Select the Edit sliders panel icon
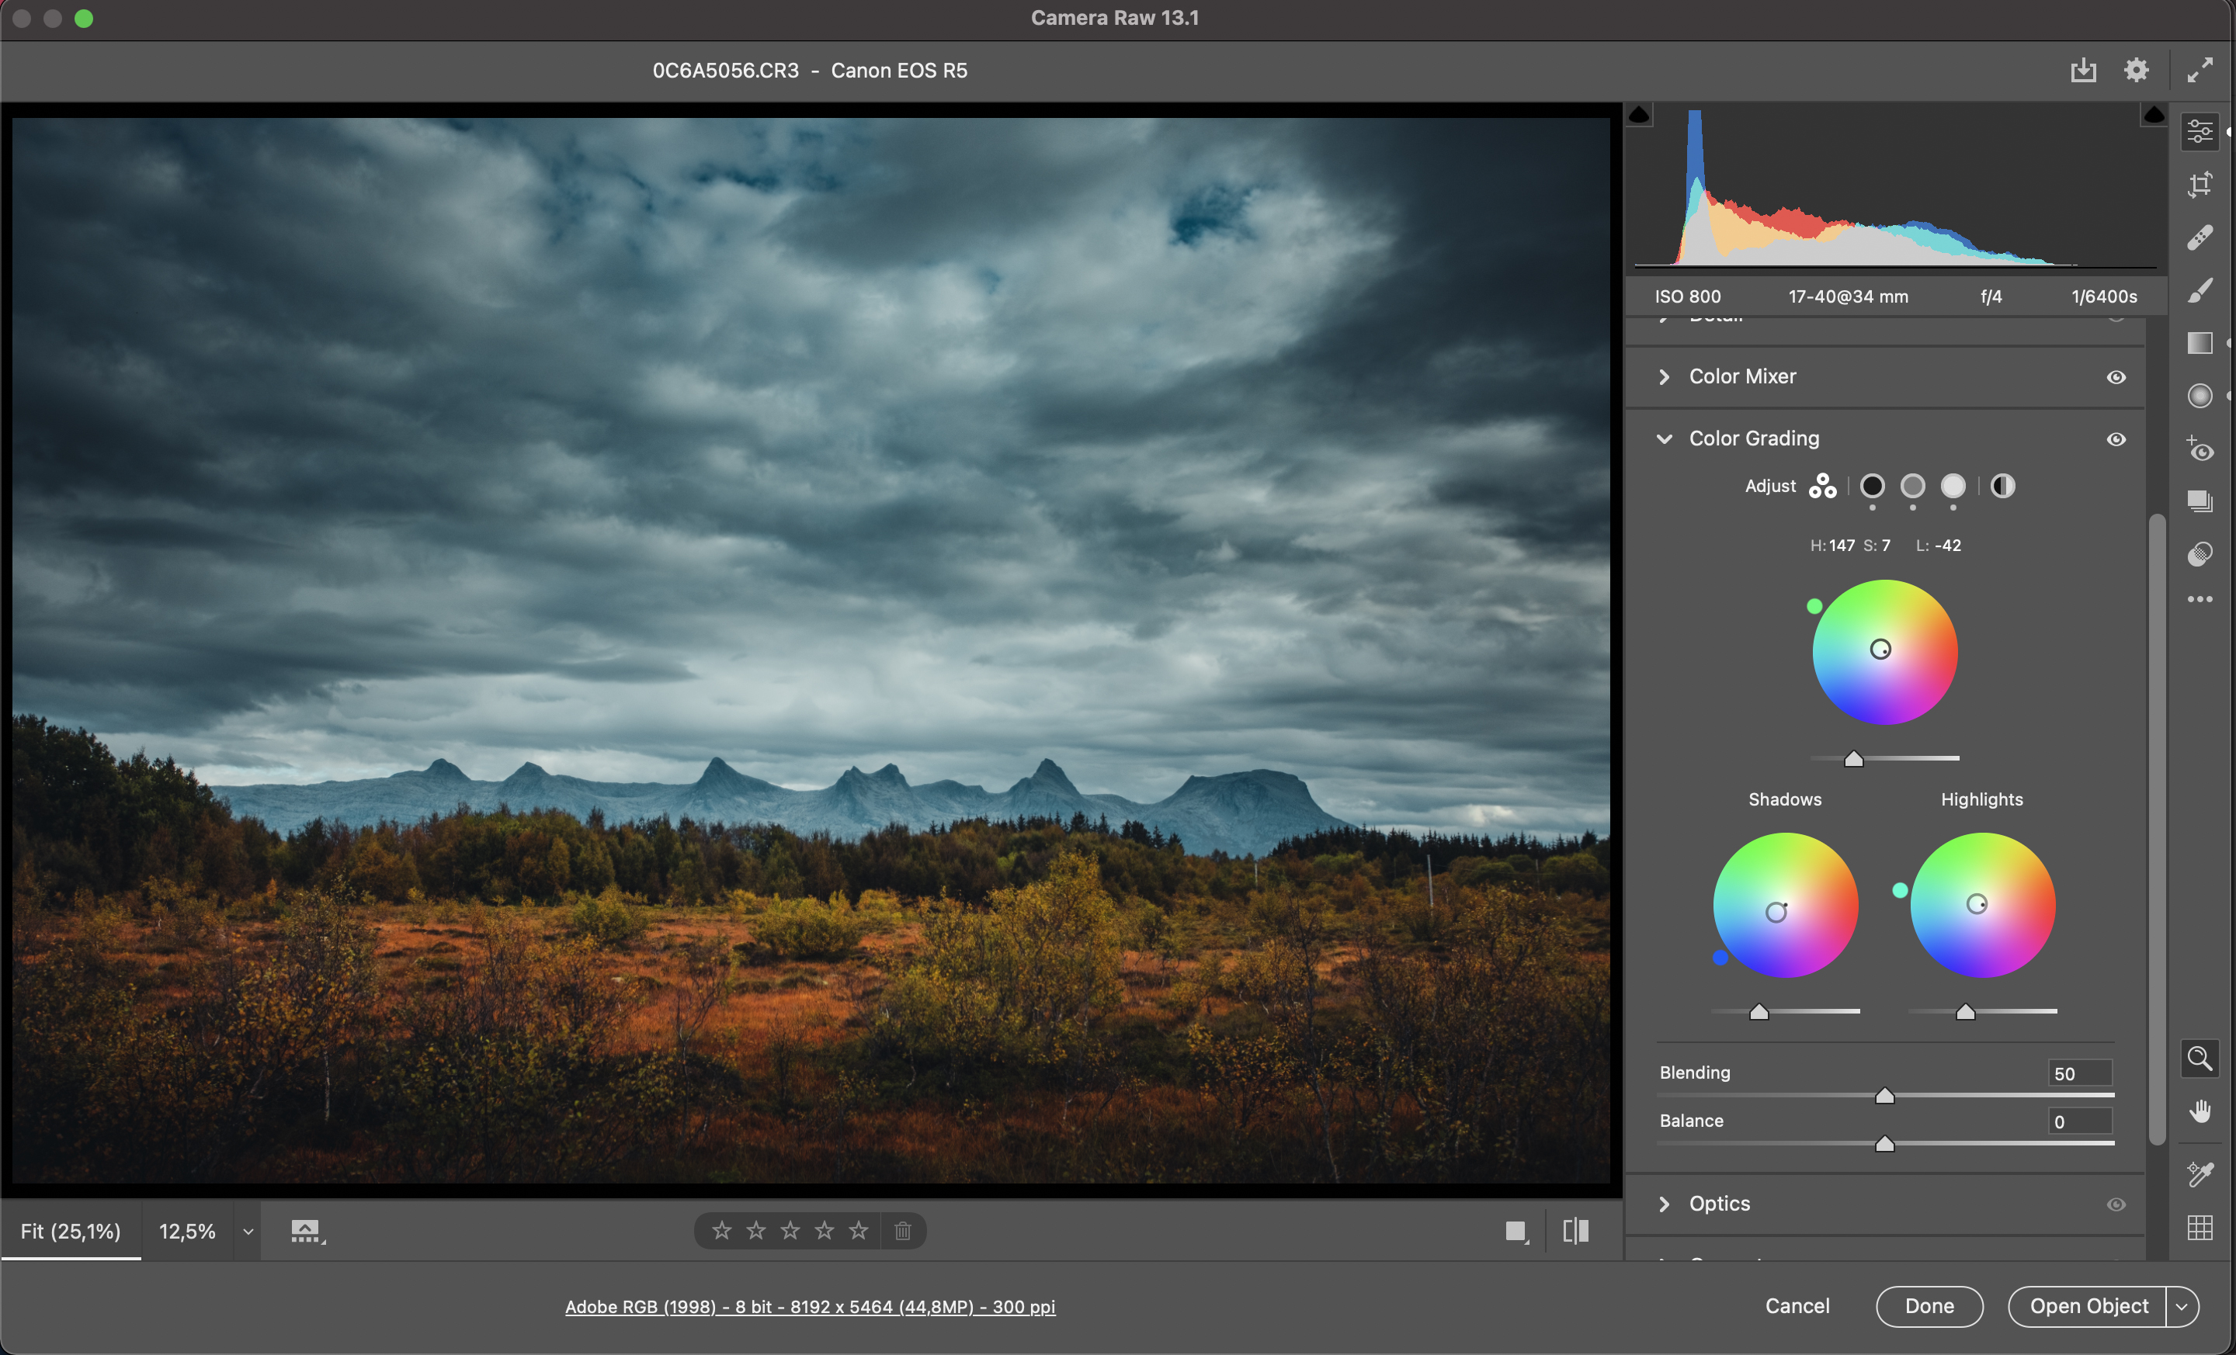The width and height of the screenshot is (2236, 1355). [x=2200, y=131]
